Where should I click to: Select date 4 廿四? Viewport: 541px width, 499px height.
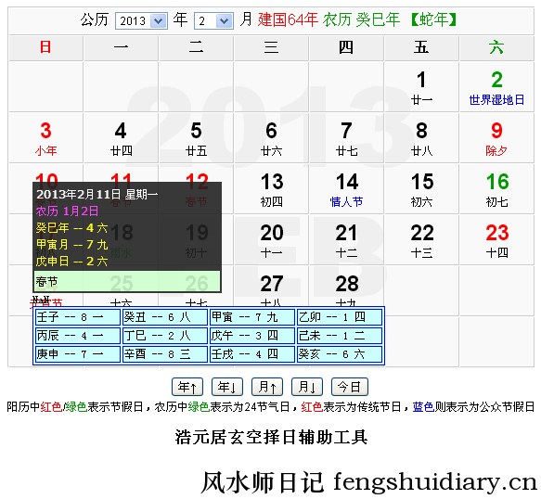point(122,138)
